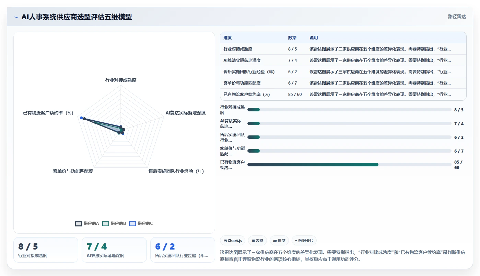Click the lightning icon beside the title

pos(16,17)
